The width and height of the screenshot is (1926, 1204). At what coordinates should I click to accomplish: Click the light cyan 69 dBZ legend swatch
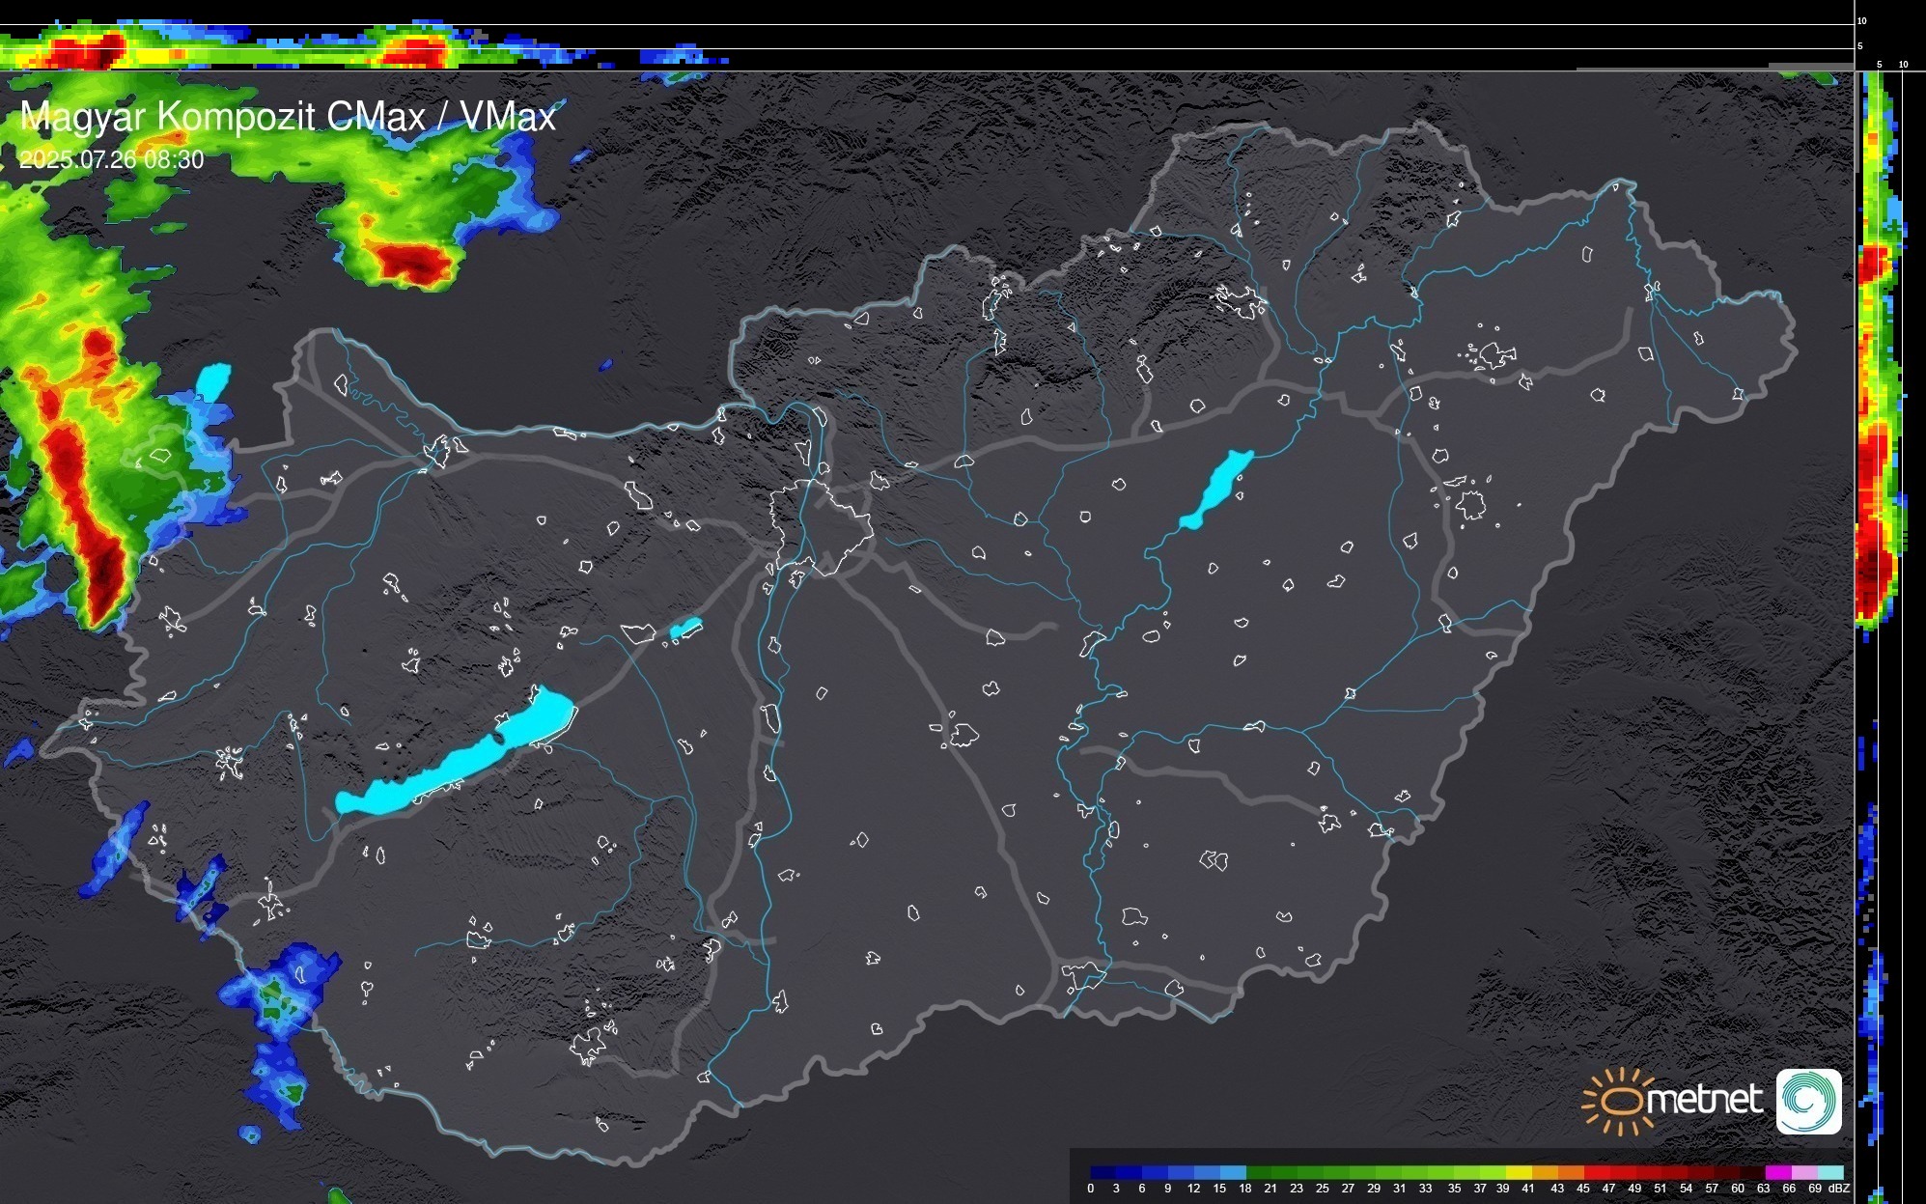click(x=1830, y=1172)
